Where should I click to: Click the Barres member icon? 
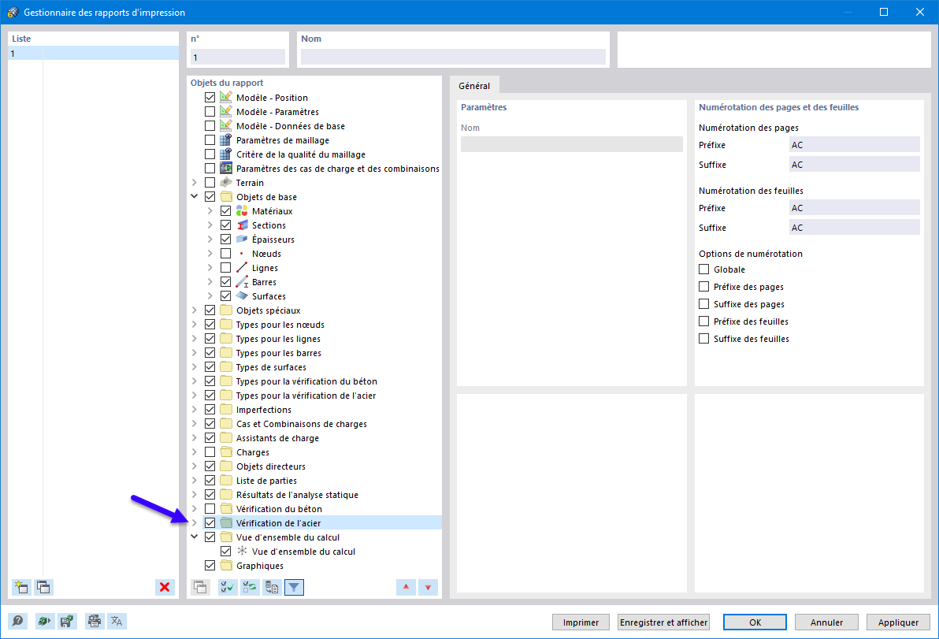coord(242,281)
